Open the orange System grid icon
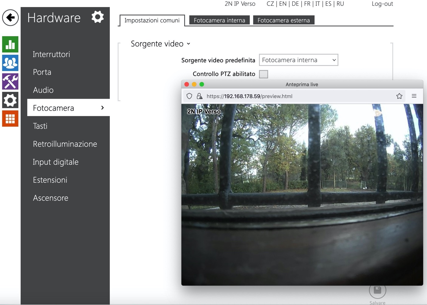 10,119
